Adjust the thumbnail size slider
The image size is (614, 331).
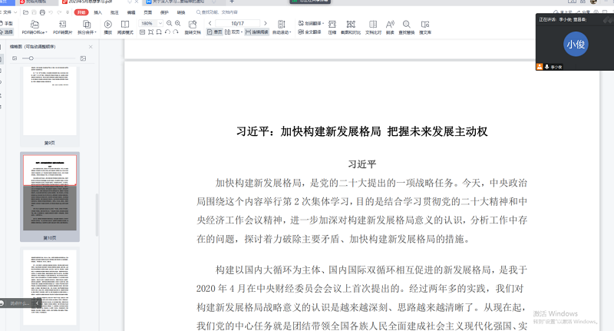[31, 58]
